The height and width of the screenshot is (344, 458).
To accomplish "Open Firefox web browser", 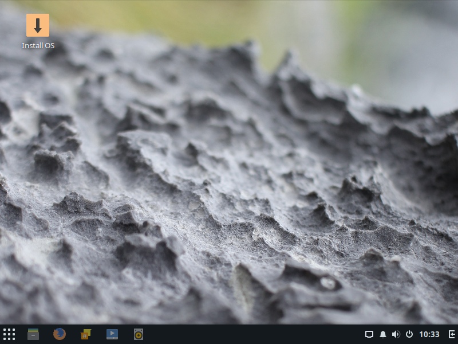I will [60, 334].
